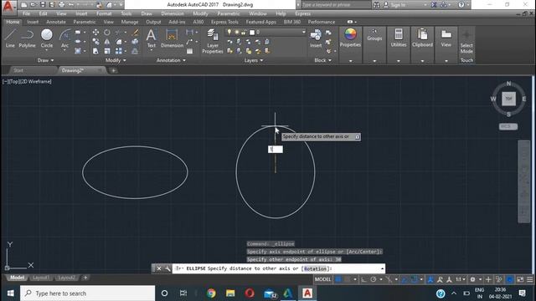
Task: Click the MODEL button in status bar
Action: (x=322, y=279)
